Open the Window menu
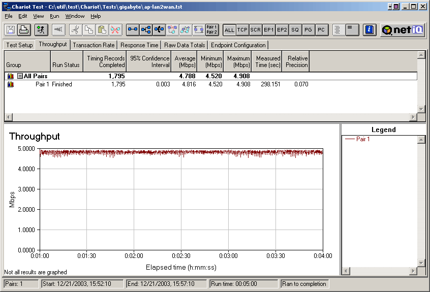430x292 pixels. (75, 16)
